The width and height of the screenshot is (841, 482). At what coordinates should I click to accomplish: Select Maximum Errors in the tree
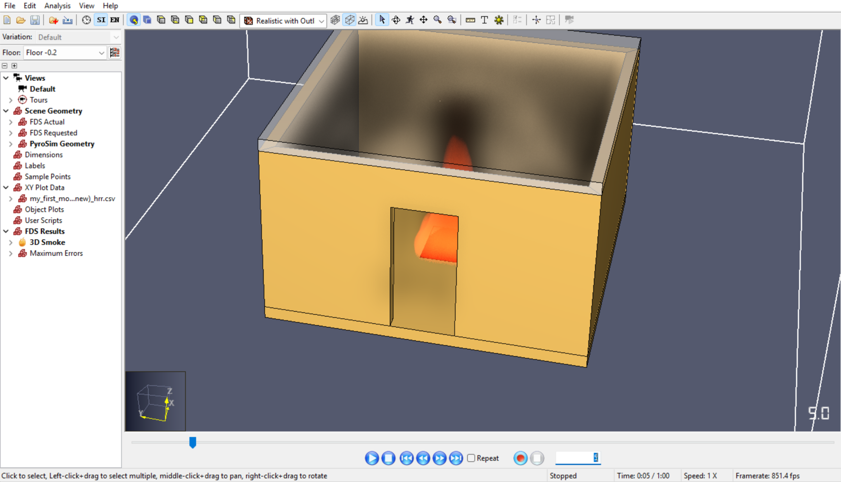point(56,253)
